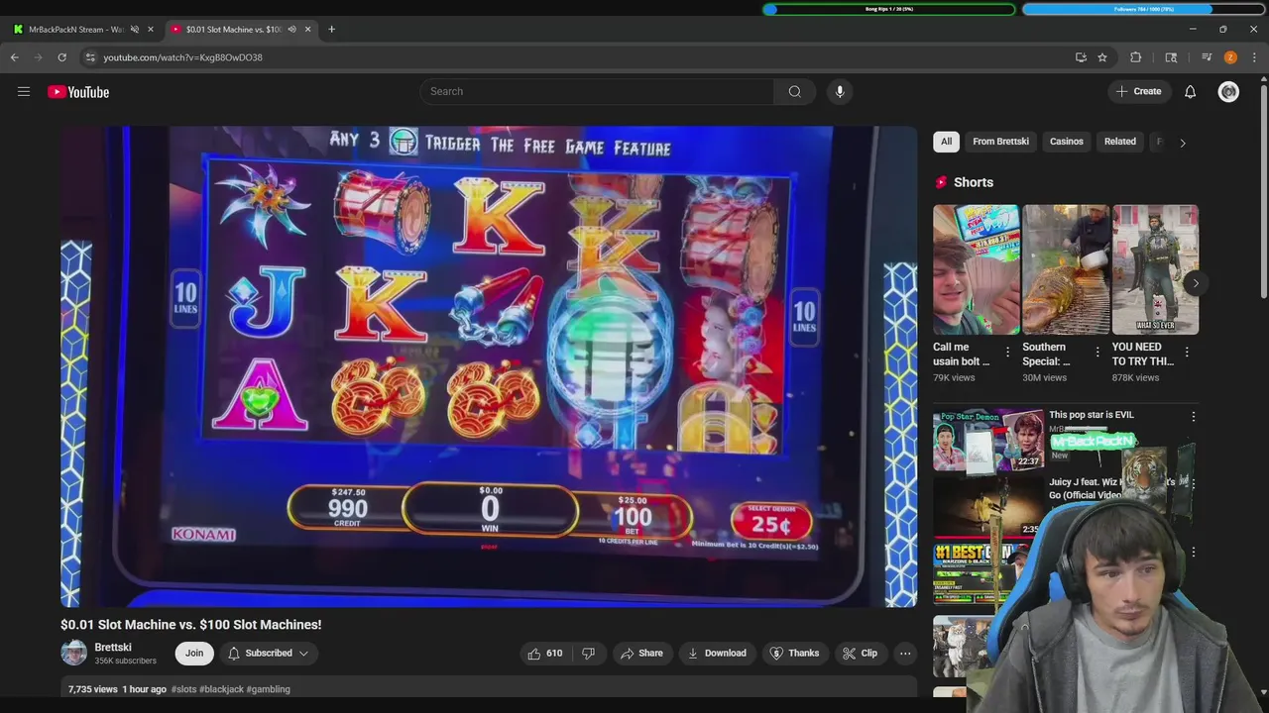Start voice search with the microphone
Screen dimensions: 1269x713
tap(840, 91)
